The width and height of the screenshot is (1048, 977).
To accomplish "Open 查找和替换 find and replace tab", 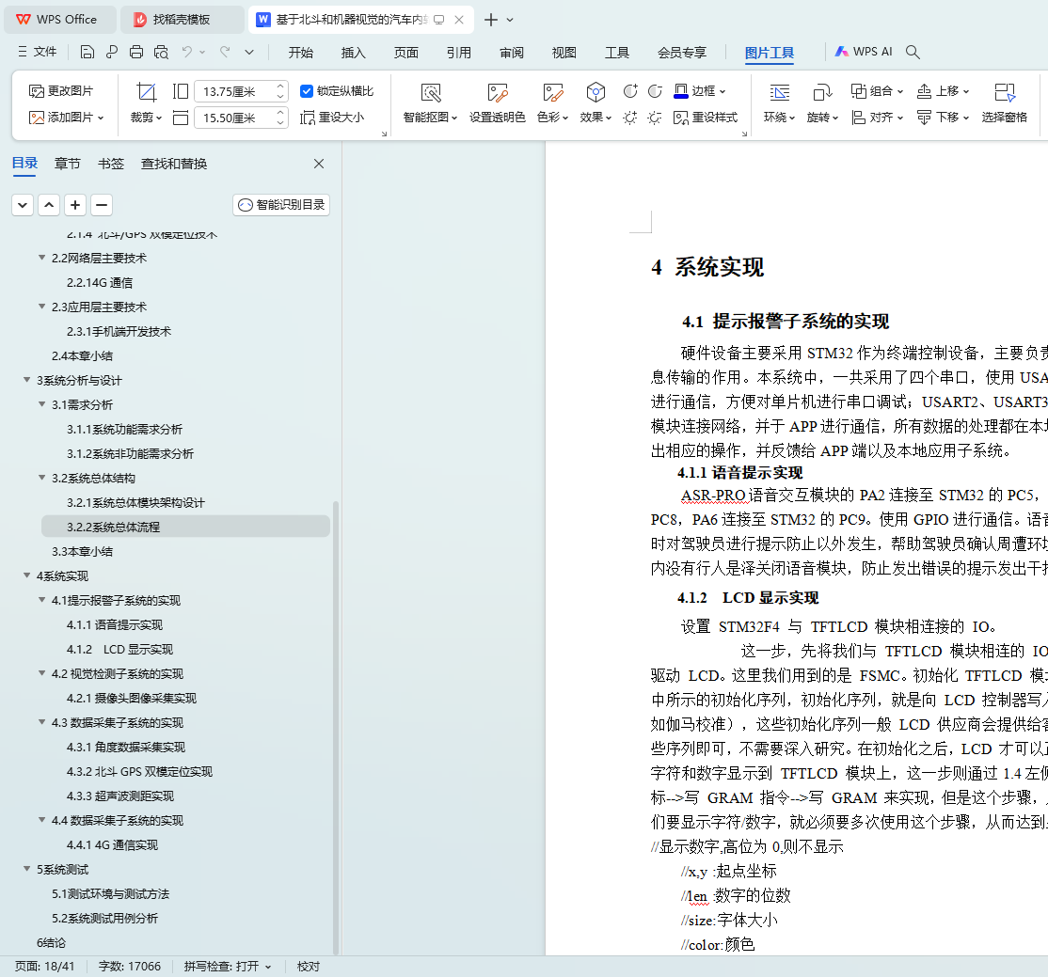I will click(174, 164).
